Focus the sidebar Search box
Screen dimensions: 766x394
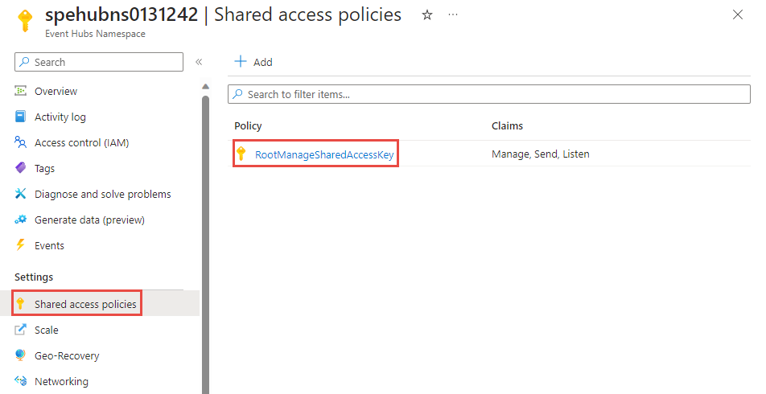tap(99, 62)
